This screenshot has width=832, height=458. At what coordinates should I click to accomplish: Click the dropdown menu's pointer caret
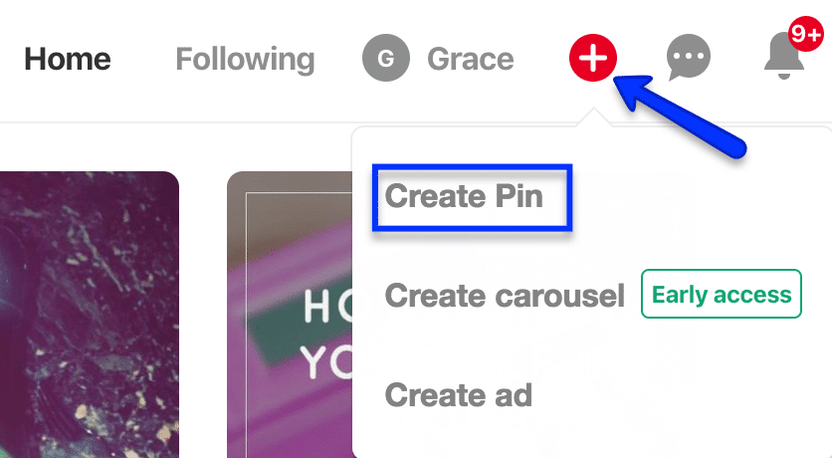coord(594,117)
